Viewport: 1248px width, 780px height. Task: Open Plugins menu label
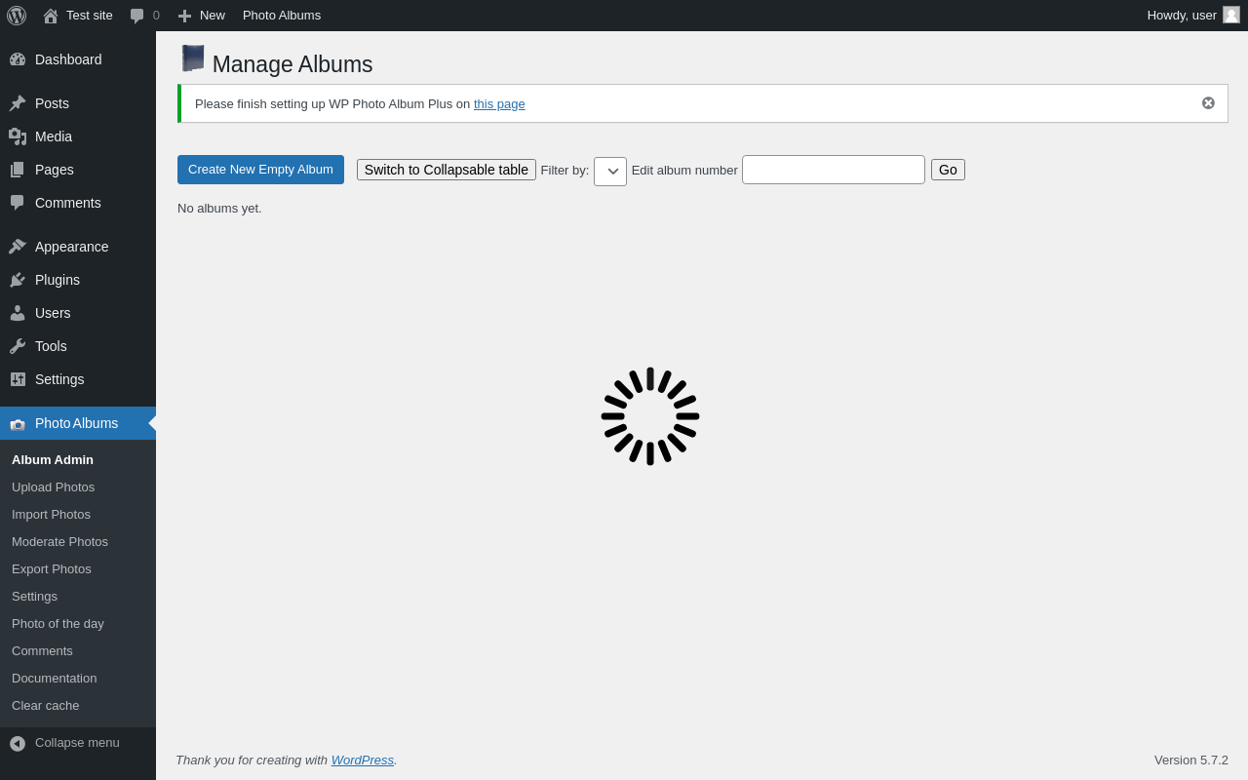(58, 280)
